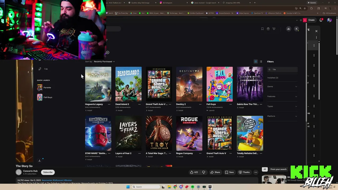Screen dimensions: 338x190
Task: Share the YouTube video
Action: [215, 172]
